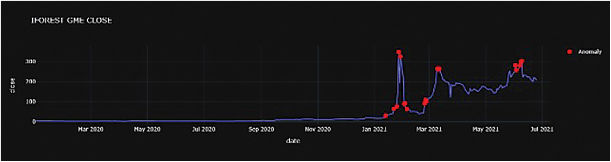611x162 pixels.
Task: Select the Mar 2021 date label
Action: point(429,129)
